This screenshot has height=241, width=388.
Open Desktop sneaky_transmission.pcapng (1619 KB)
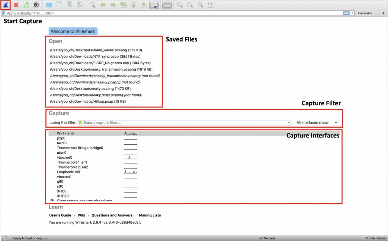tap(101, 69)
